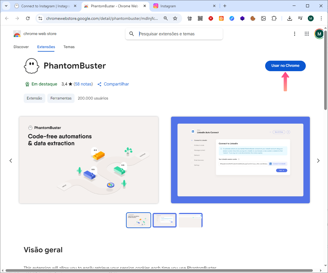Reload the current page
The height and width of the screenshot is (273, 328).
(27, 18)
